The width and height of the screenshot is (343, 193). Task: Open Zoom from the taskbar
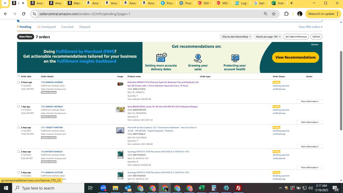[x=103, y=188]
